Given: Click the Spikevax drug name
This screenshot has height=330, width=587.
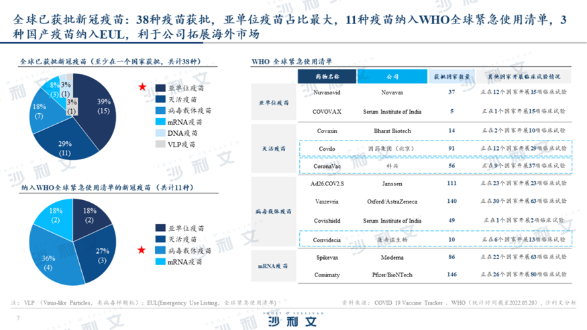Looking at the screenshot, I should point(327,258).
